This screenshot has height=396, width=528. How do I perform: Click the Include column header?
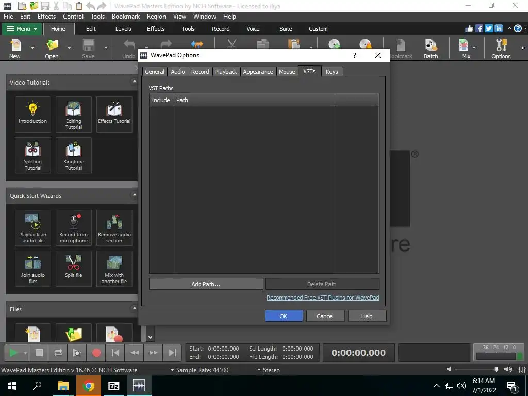[x=161, y=100]
